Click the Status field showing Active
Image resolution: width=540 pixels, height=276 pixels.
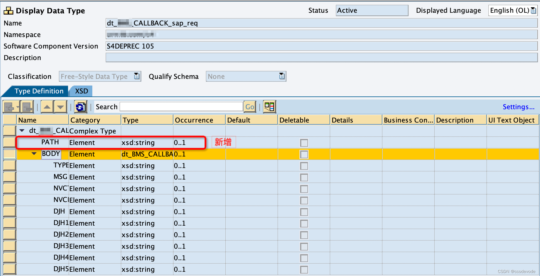point(372,10)
